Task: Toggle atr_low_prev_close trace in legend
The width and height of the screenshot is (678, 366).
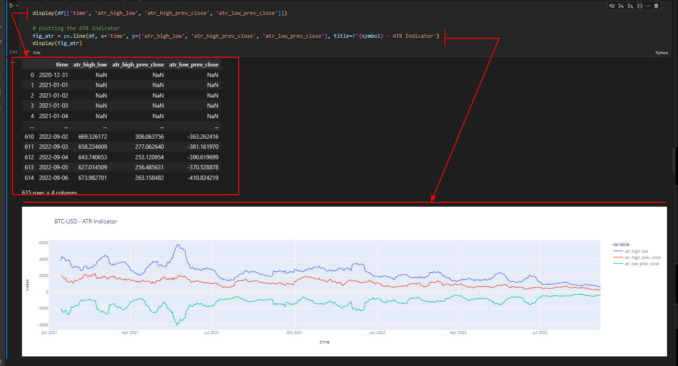Action: click(x=636, y=264)
